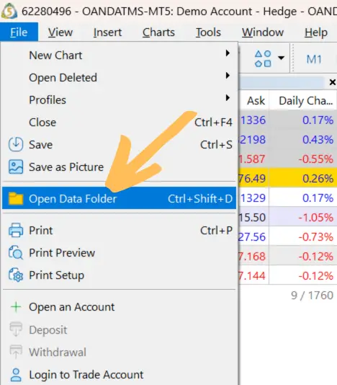Click the Save download icon

tap(16, 144)
